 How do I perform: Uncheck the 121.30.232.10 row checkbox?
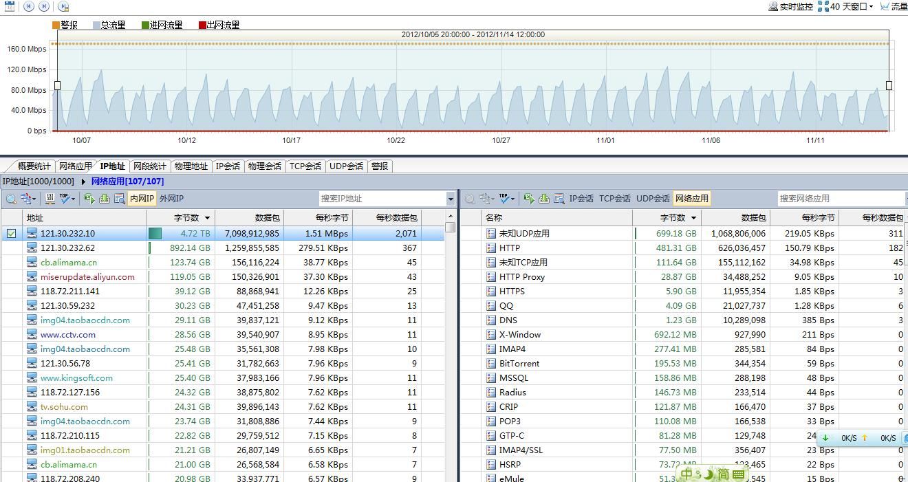(x=11, y=234)
